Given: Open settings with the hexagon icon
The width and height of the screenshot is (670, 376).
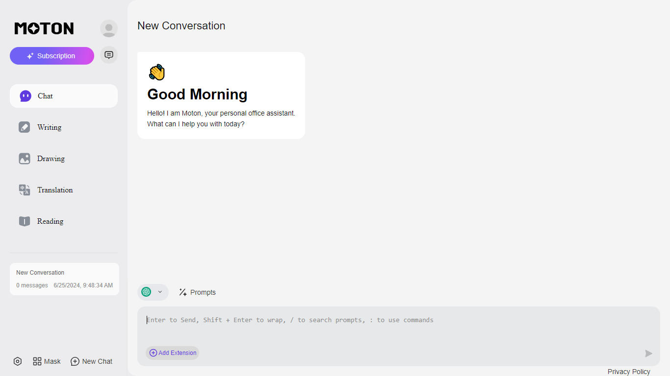Looking at the screenshot, I should pos(18,361).
